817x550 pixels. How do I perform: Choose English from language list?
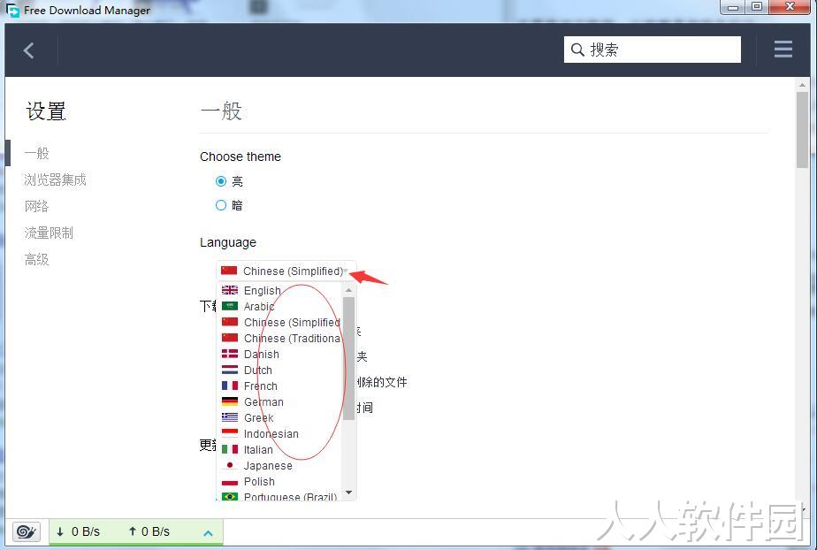[x=279, y=290]
